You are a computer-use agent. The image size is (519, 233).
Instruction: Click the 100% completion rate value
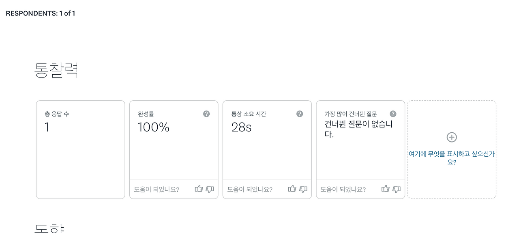154,127
